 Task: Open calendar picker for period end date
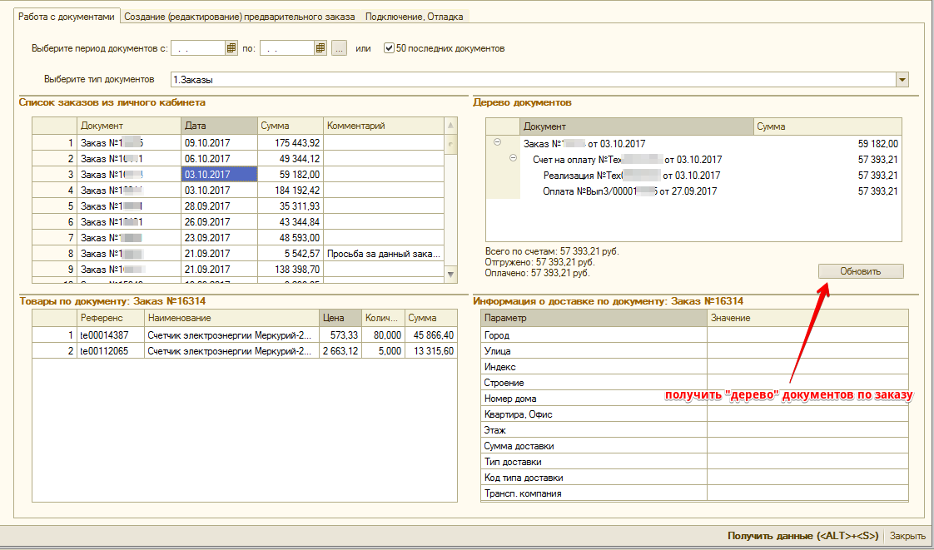coord(320,48)
